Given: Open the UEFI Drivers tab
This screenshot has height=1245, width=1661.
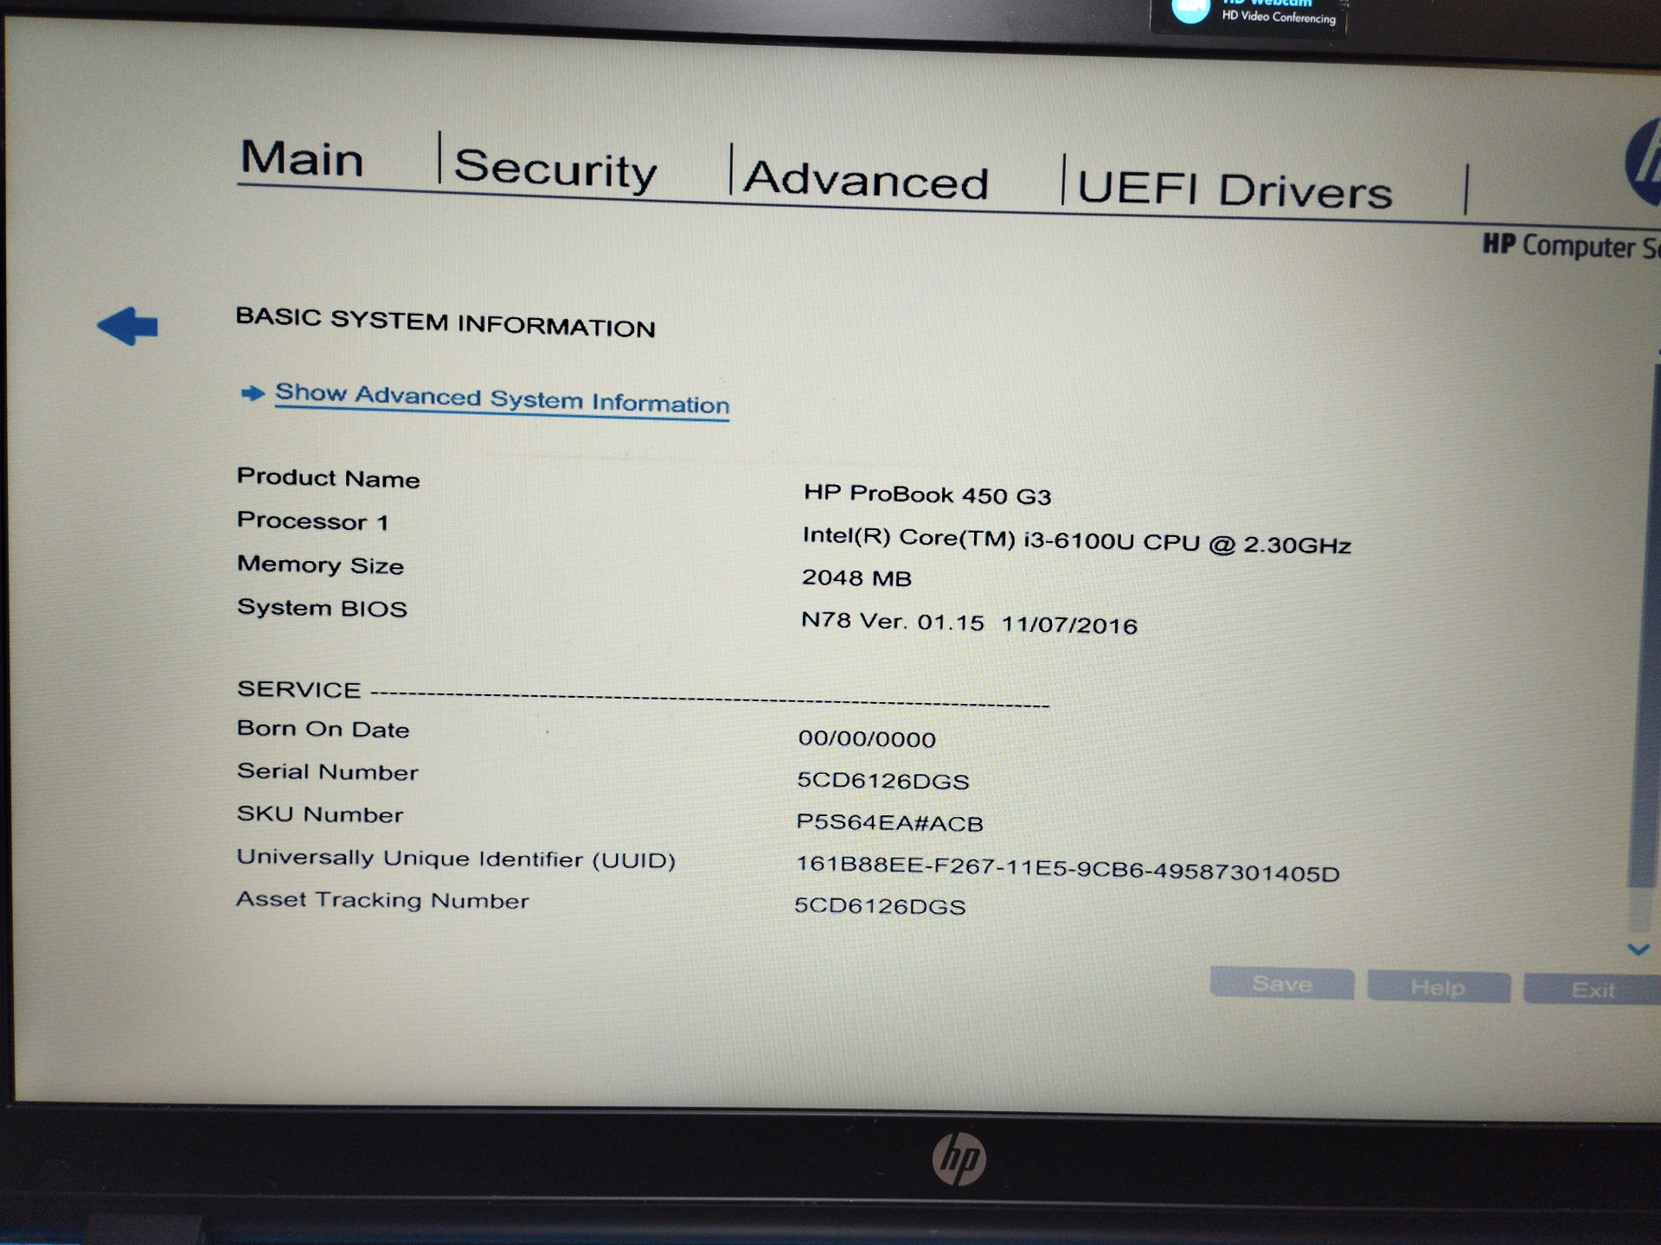Looking at the screenshot, I should point(1235,189).
